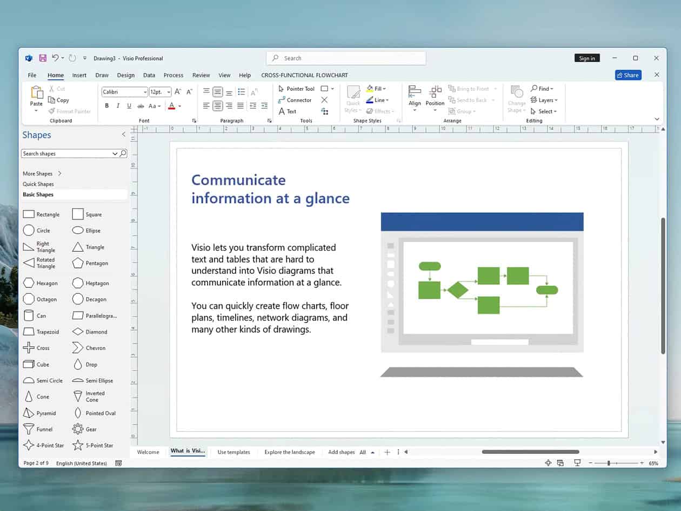Open the Line style dropdown
The image size is (681, 511).
click(x=386, y=99)
